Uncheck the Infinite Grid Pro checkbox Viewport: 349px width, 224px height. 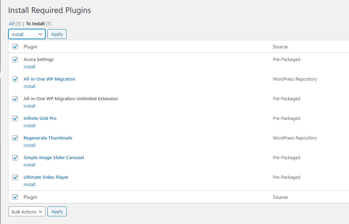(x=15, y=118)
